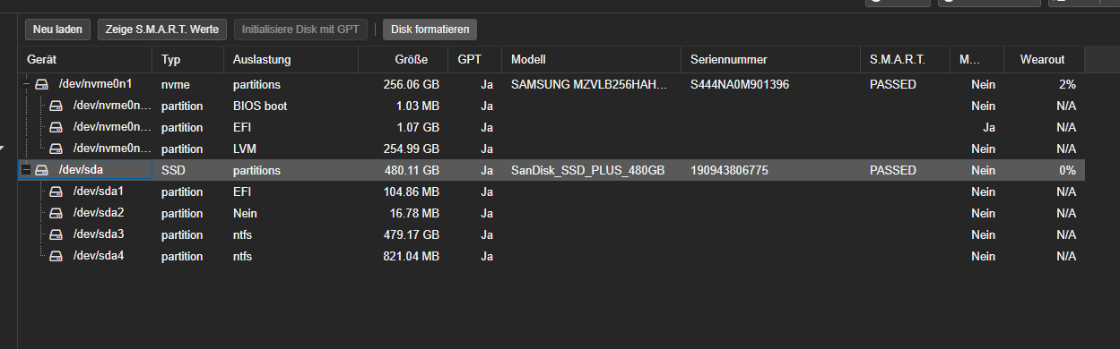Select the /dev/sda2 partition icon
The image size is (1120, 349).
point(56,213)
